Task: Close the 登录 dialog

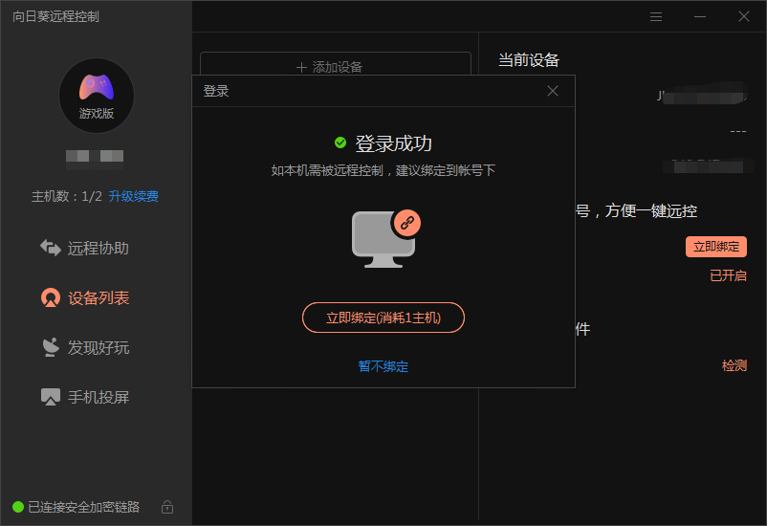Action: tap(553, 91)
